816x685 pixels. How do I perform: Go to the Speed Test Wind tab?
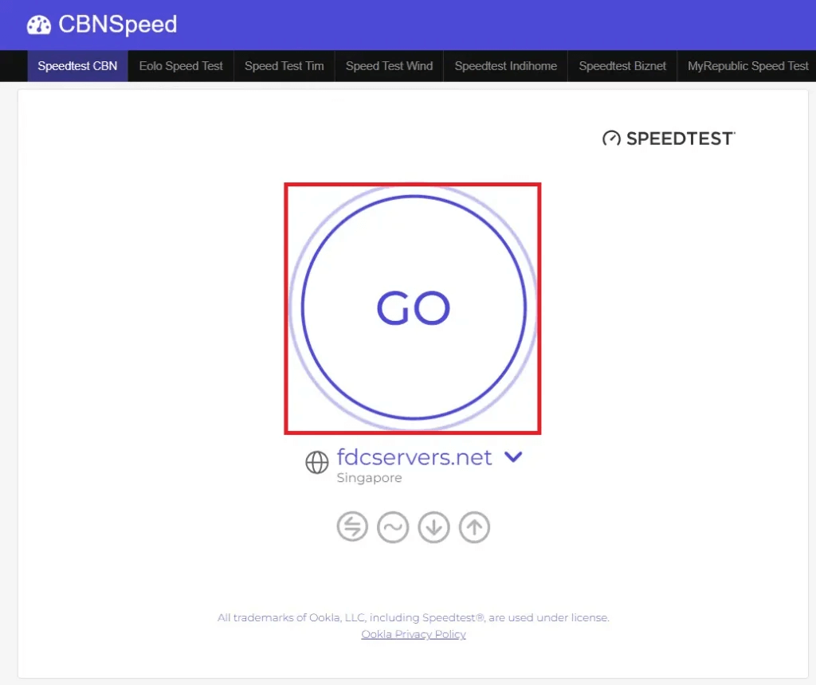click(x=389, y=66)
